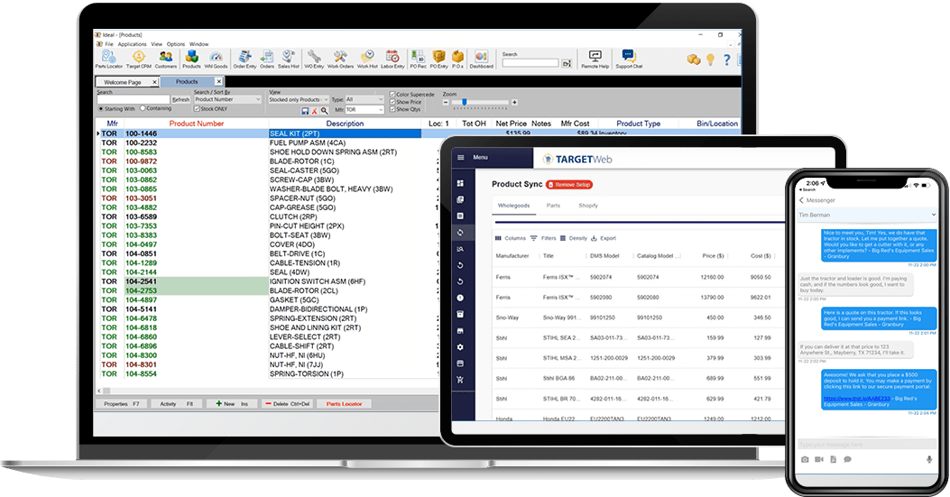Toggle Color Supercede checkbox
The width and height of the screenshot is (950, 497).
(392, 95)
